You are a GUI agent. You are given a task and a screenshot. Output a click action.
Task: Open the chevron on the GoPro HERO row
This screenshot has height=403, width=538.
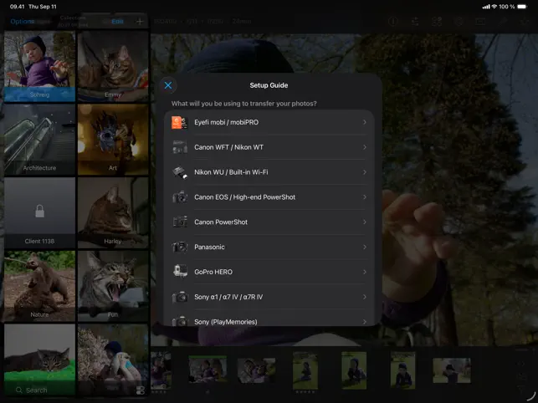[365, 272]
